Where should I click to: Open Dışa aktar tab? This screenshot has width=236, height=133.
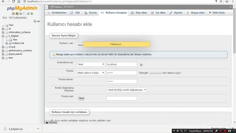(139, 13)
